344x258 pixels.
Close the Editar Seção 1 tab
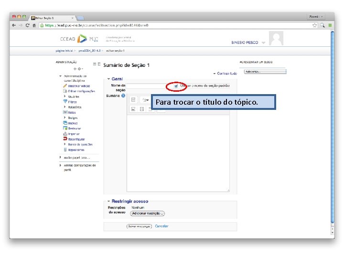[x=73, y=18]
